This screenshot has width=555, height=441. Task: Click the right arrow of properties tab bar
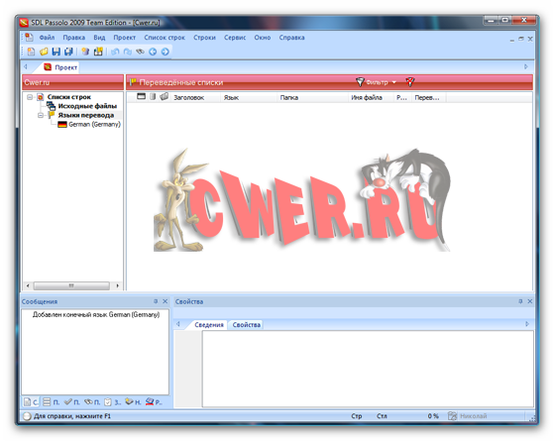tap(526, 324)
